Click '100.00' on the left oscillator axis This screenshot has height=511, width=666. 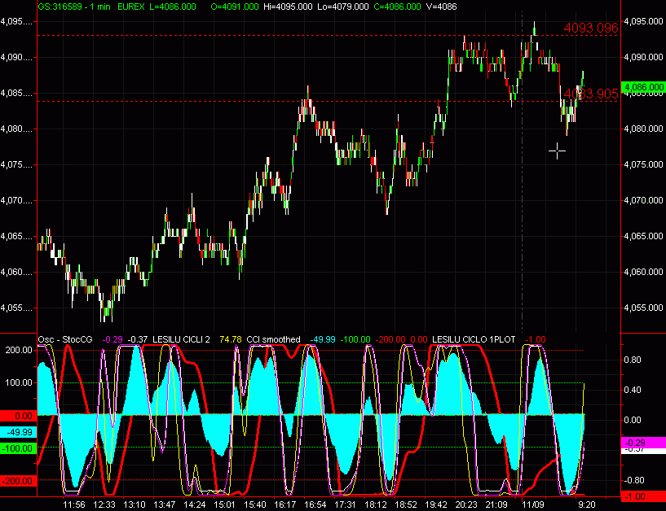click(19, 382)
